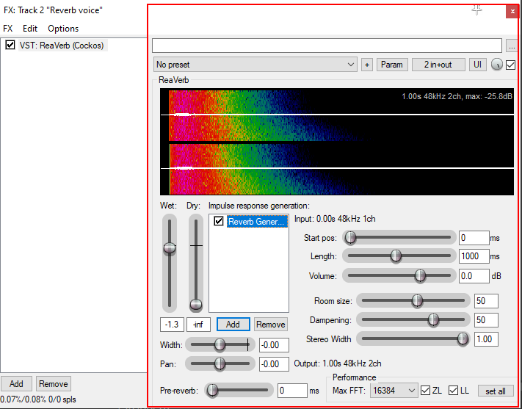Viewport: 522px width, 409px height.
Task: Click the CPU usage status '0.07%/0.08% 0/0 spls'
Action: point(38,399)
